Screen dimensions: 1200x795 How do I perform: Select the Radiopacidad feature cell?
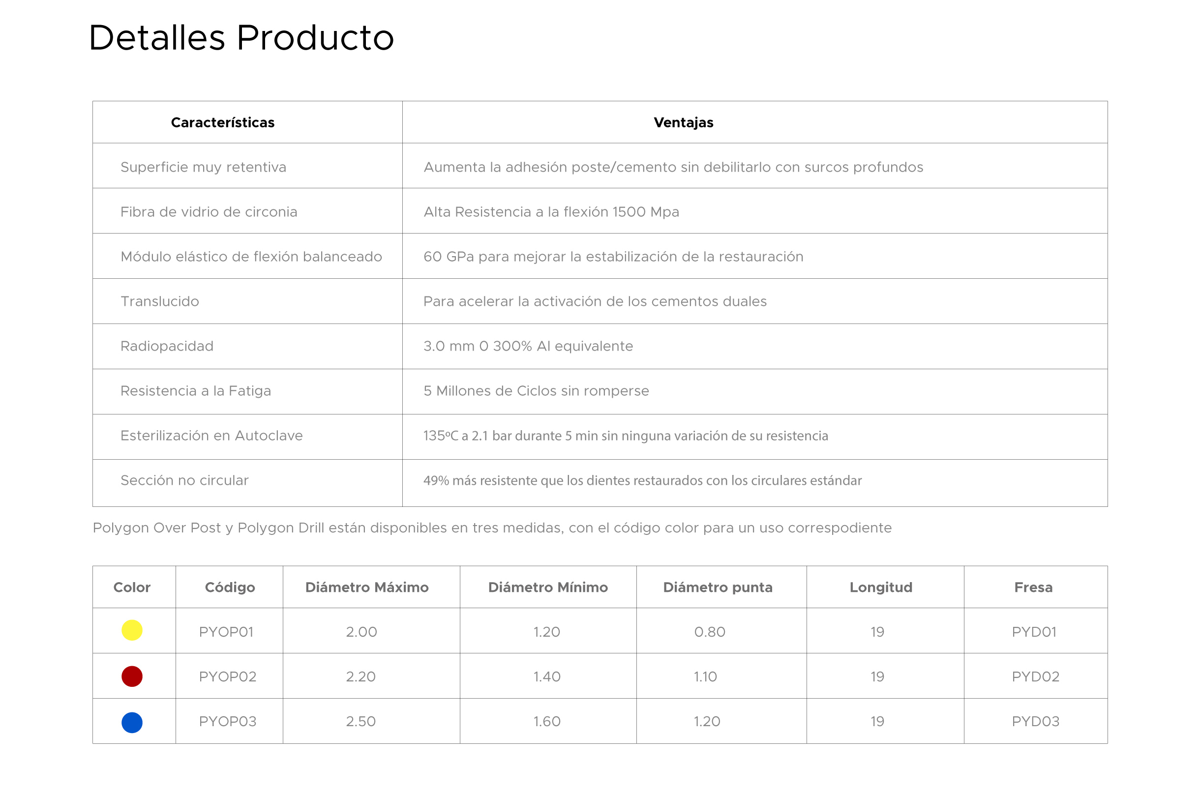pos(167,346)
